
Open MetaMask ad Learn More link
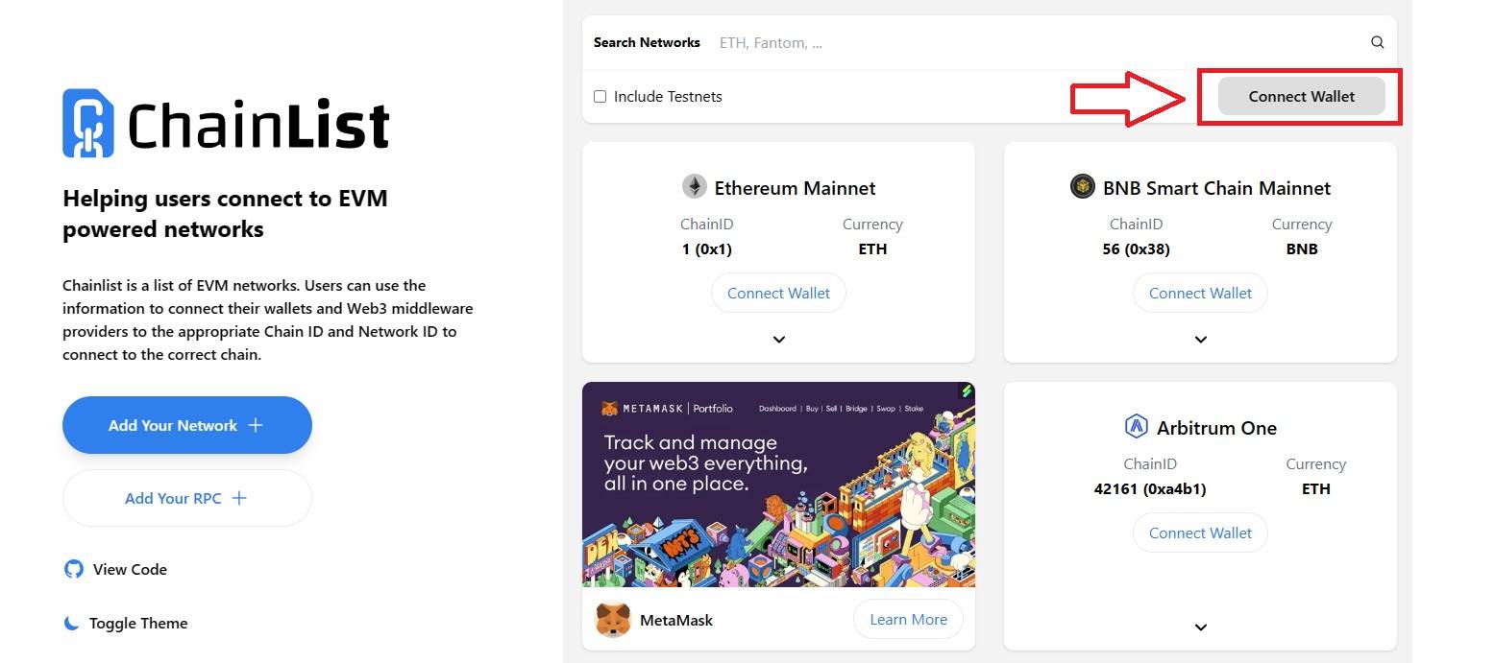click(x=908, y=620)
